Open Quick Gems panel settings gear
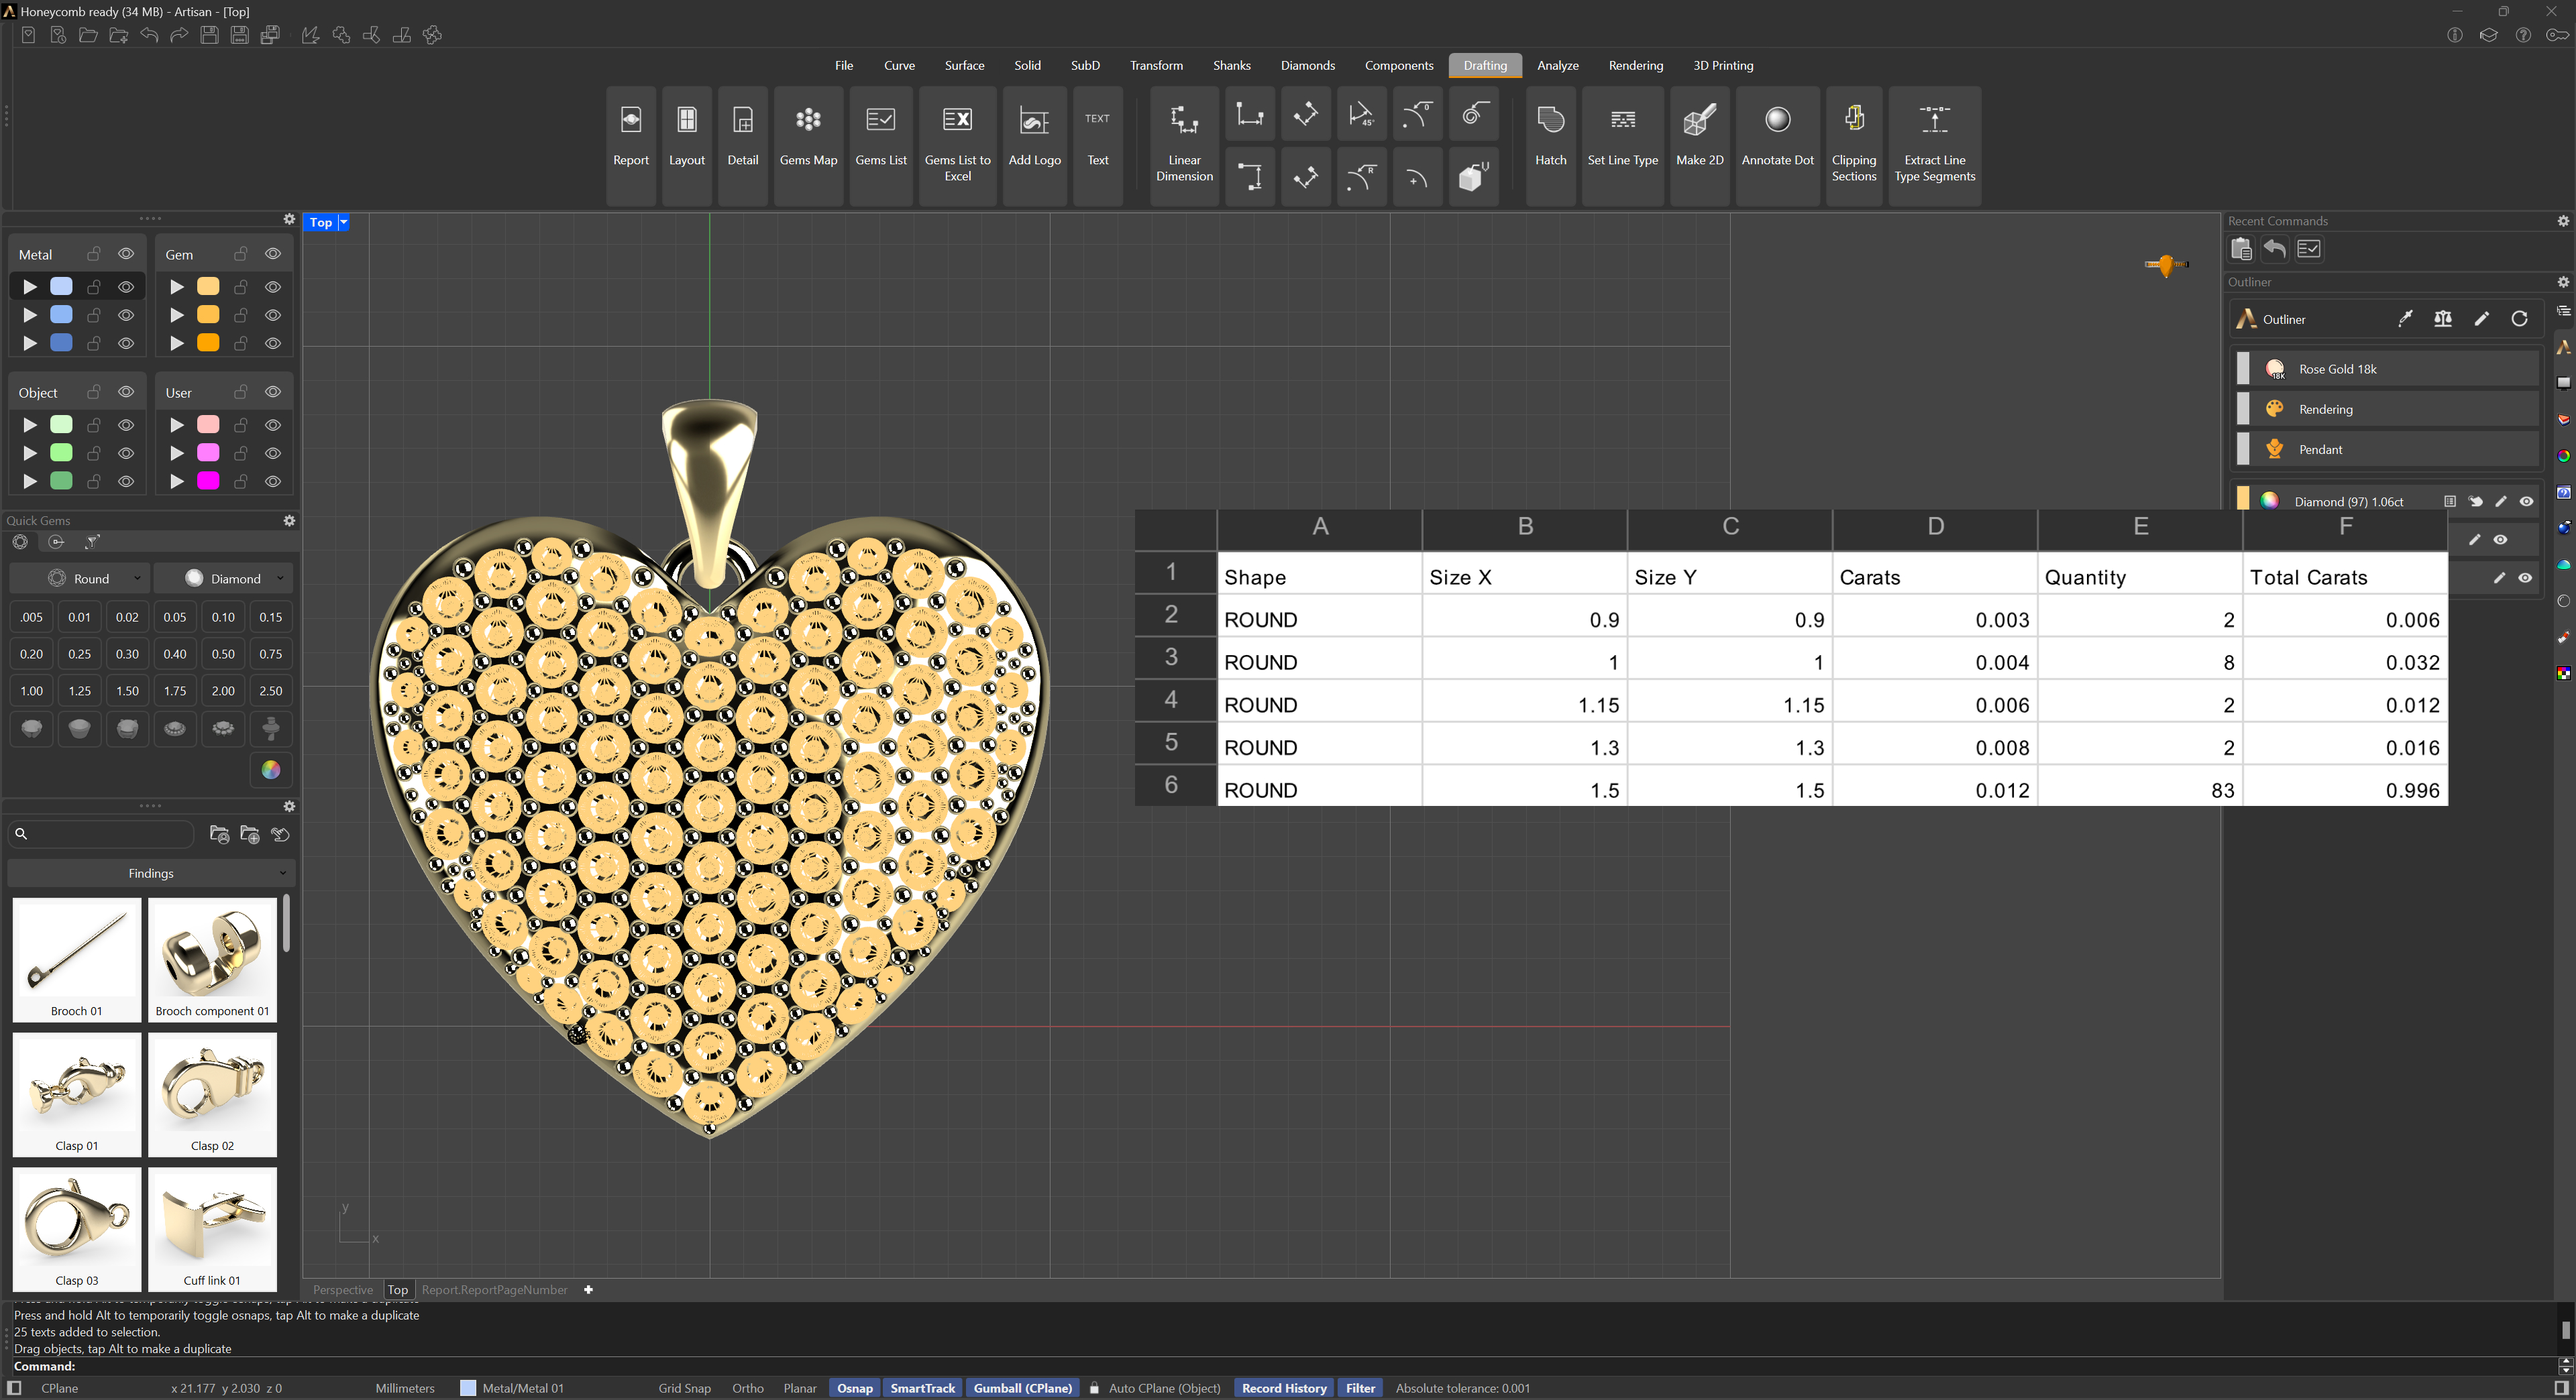2576x1400 pixels. pos(289,520)
